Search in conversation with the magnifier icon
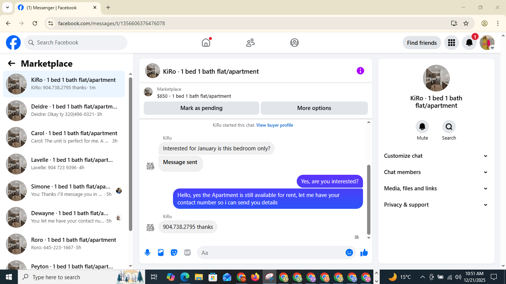The image size is (506, 284). (449, 127)
